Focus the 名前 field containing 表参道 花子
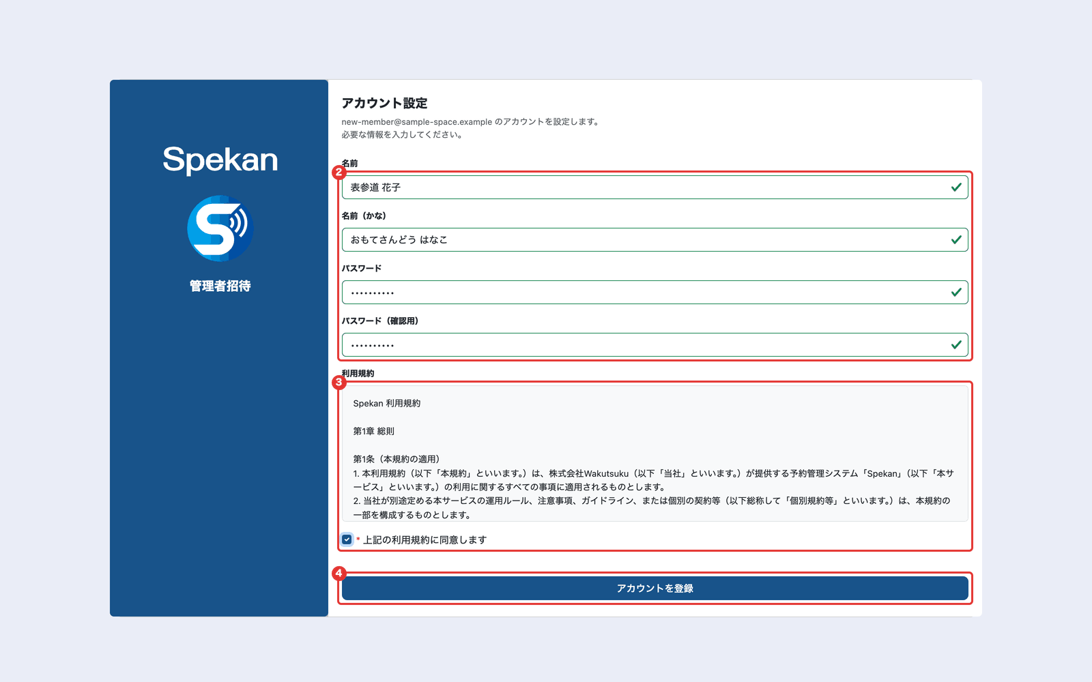The width and height of the screenshot is (1092, 682). (x=655, y=188)
